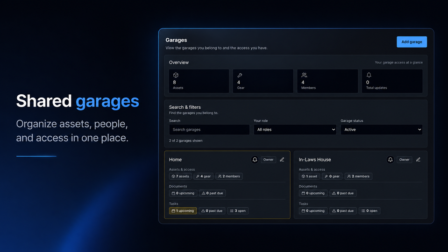Click the Total updates card showing 0
448x252 pixels.
pyautogui.click(x=392, y=81)
